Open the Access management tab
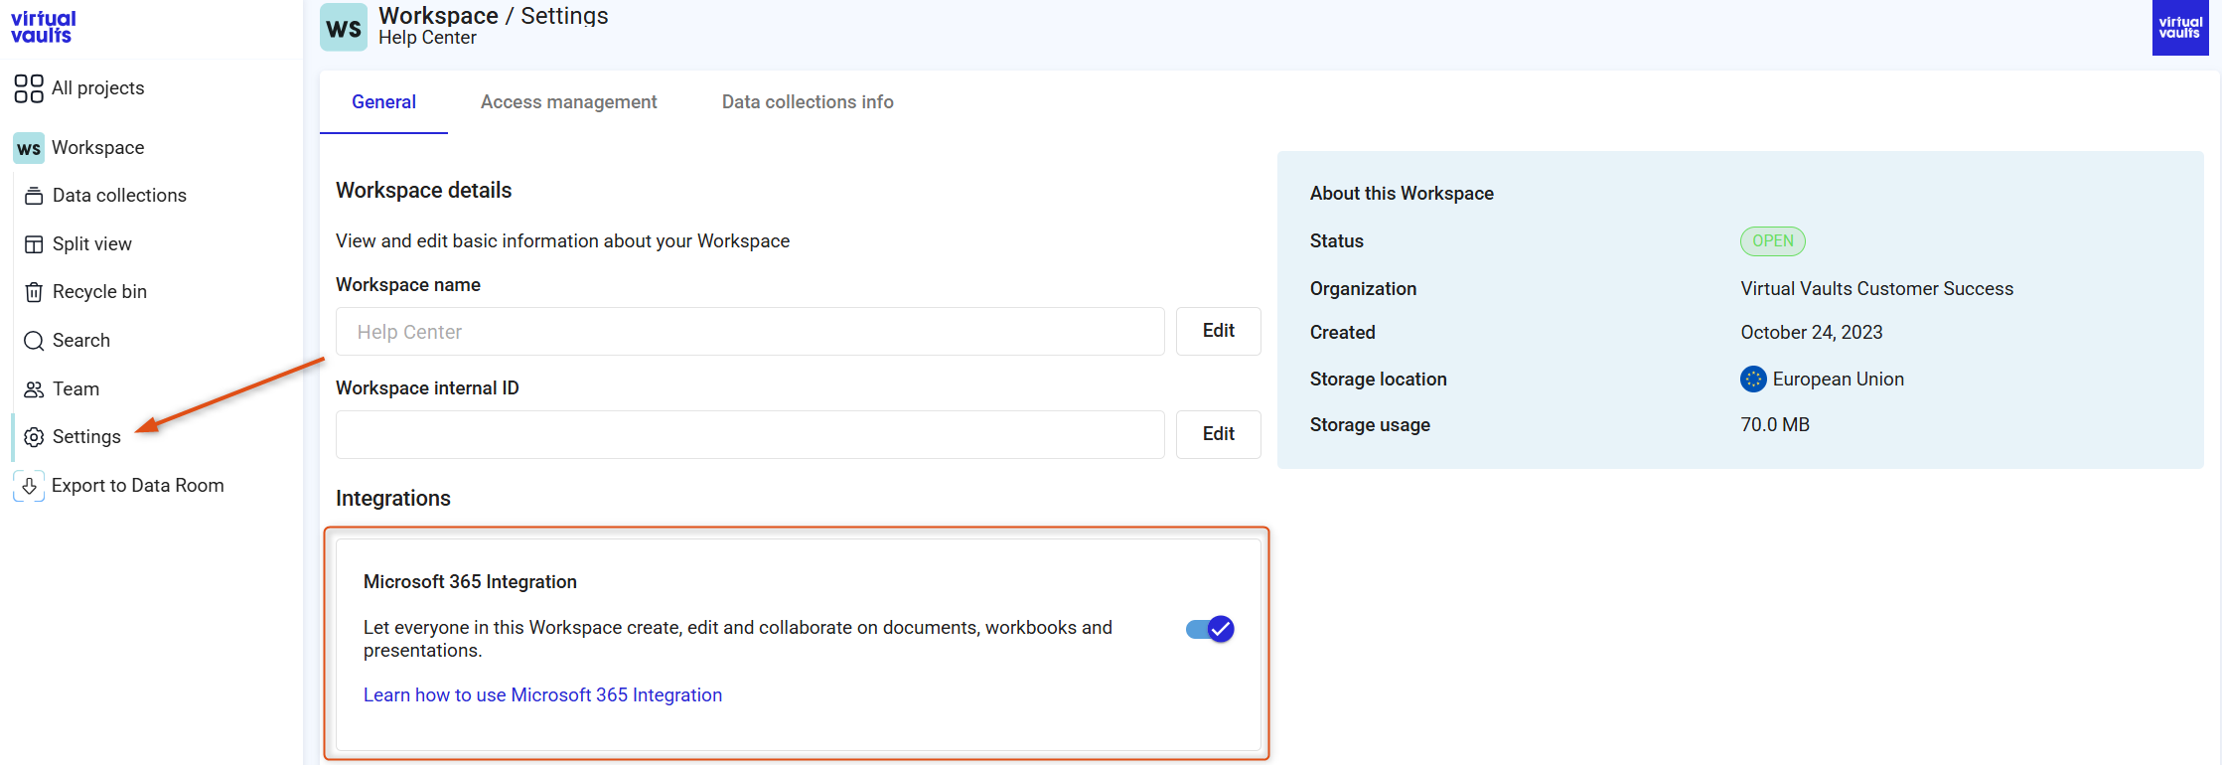Screen dimensions: 2222x765 (x=568, y=102)
